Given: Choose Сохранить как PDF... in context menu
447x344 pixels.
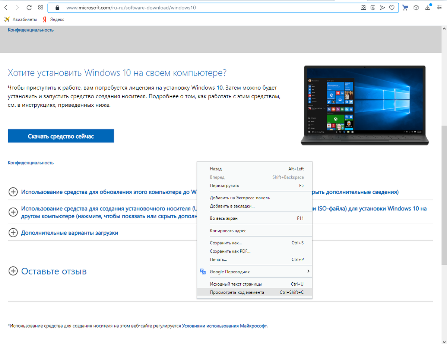Looking at the screenshot, I should point(254,251).
